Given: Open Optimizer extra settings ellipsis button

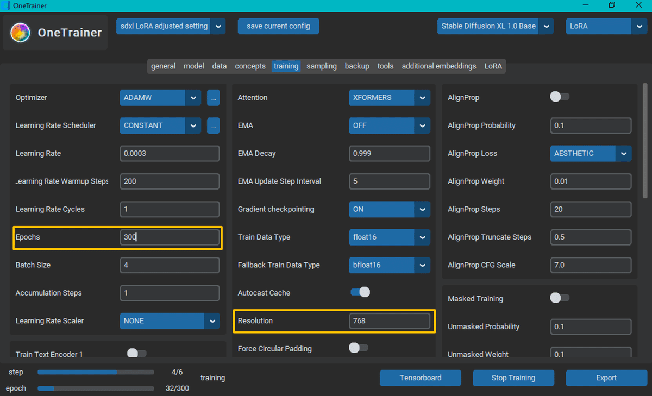Looking at the screenshot, I should coord(213,98).
